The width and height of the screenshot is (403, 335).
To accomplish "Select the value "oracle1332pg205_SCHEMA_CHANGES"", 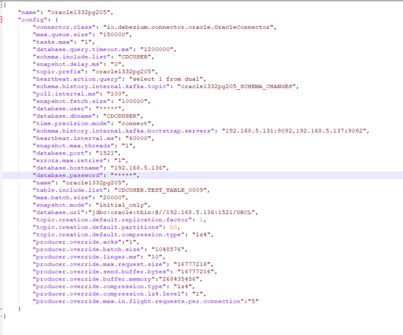I will (236, 86).
